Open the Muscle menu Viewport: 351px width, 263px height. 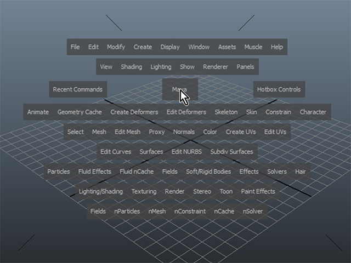point(253,47)
